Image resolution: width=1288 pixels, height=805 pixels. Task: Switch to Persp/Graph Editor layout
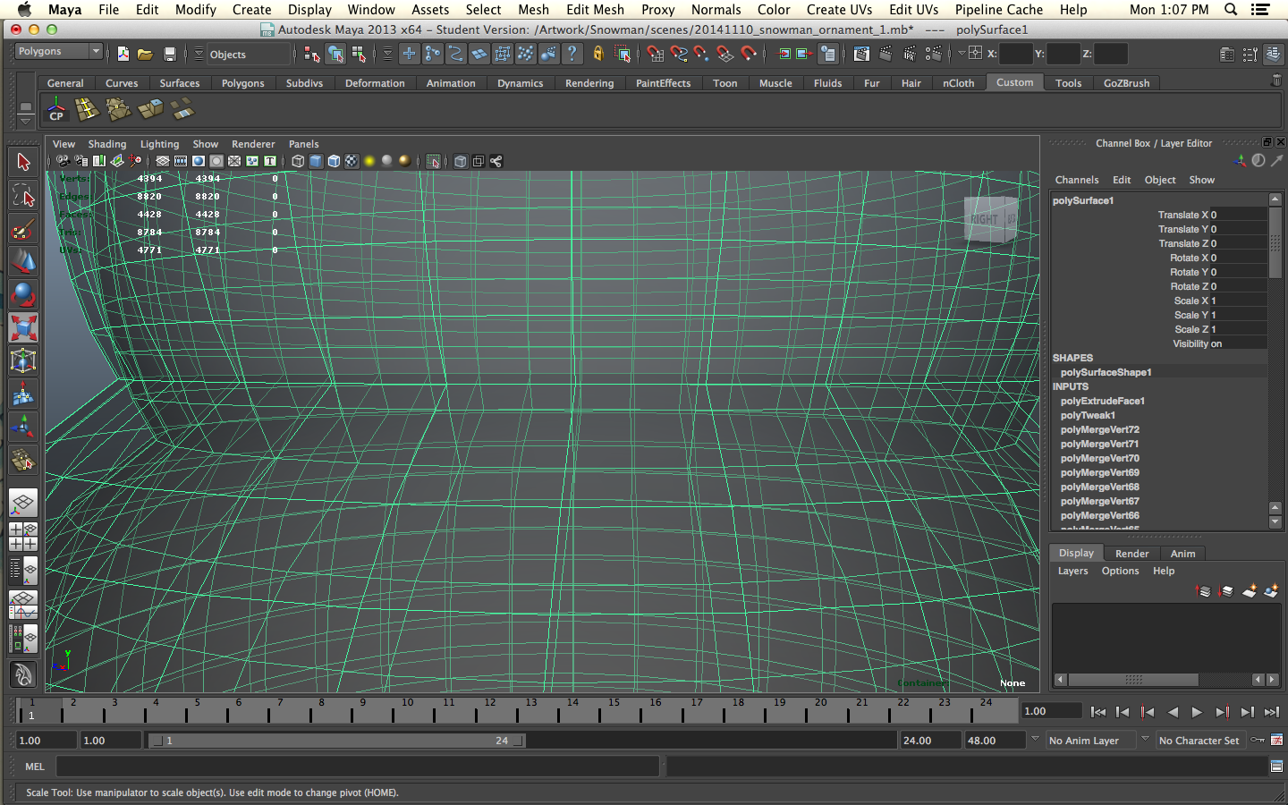click(23, 605)
